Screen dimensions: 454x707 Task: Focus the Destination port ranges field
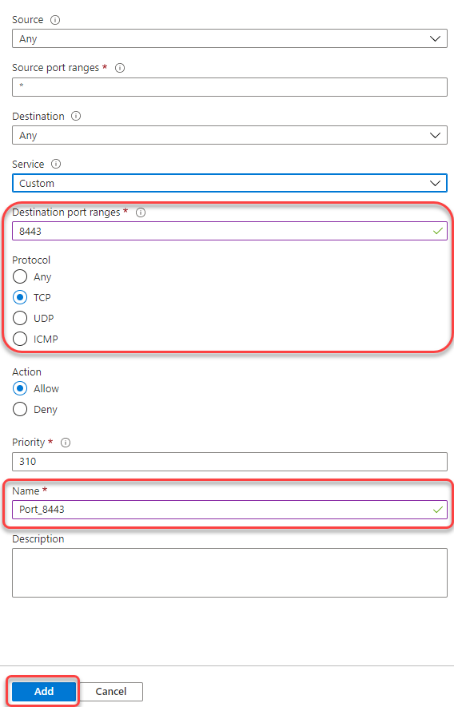229,232
